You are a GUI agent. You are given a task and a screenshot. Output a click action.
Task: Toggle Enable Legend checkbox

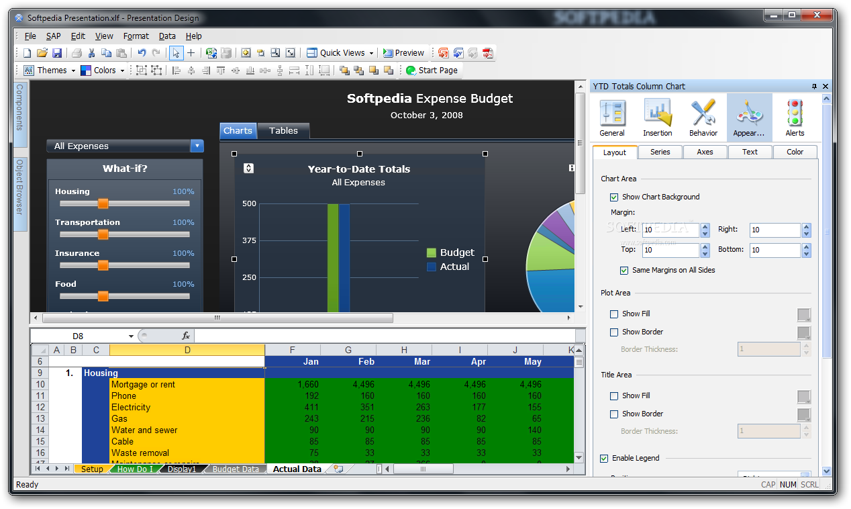click(x=604, y=458)
